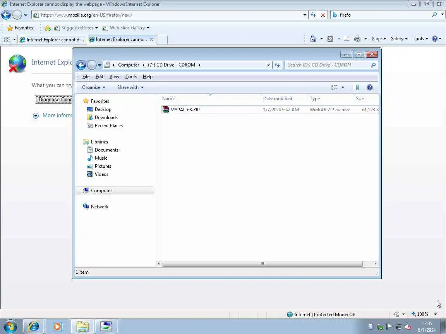Click the IE Home icon
The image size is (446, 334).
pyautogui.click(x=313, y=39)
